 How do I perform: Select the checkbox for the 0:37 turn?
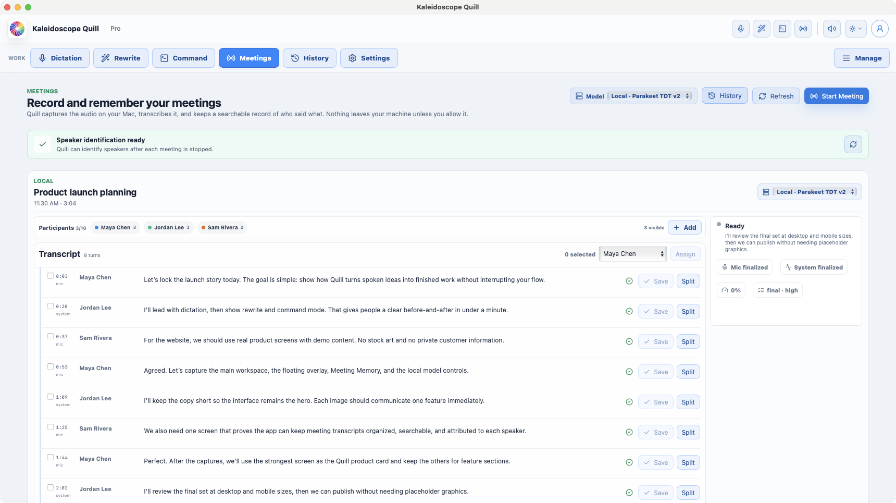point(51,336)
